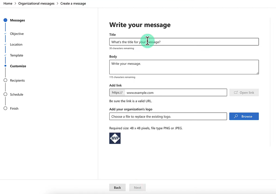Screen dimensions: 276x194
Task: Select Create a message breadcrumb
Action: tap(73, 3)
